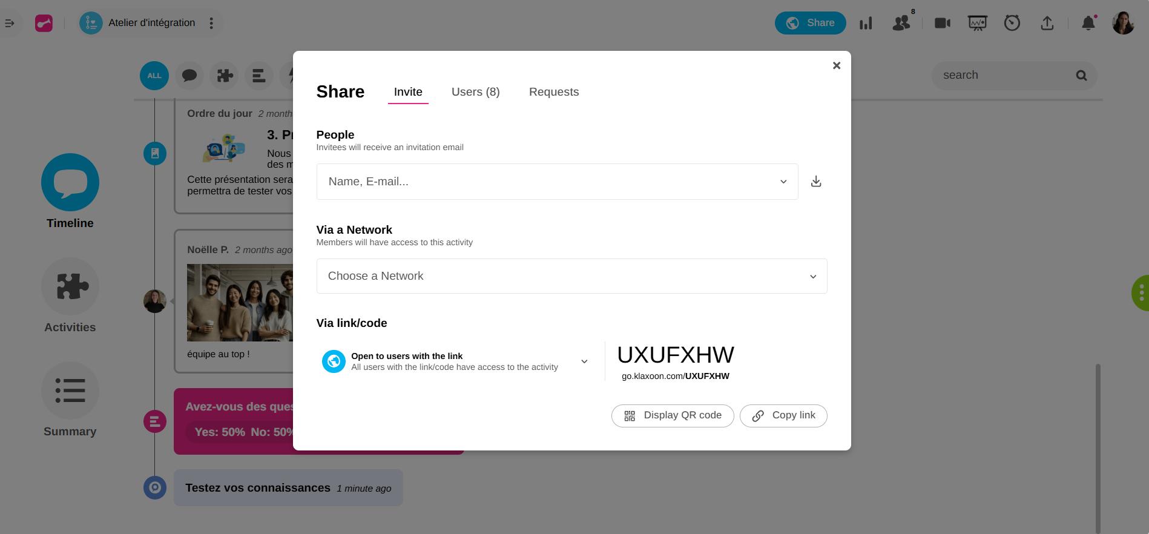Expand the Choose a Network dropdown
This screenshot has height=534, width=1149.
571,276
